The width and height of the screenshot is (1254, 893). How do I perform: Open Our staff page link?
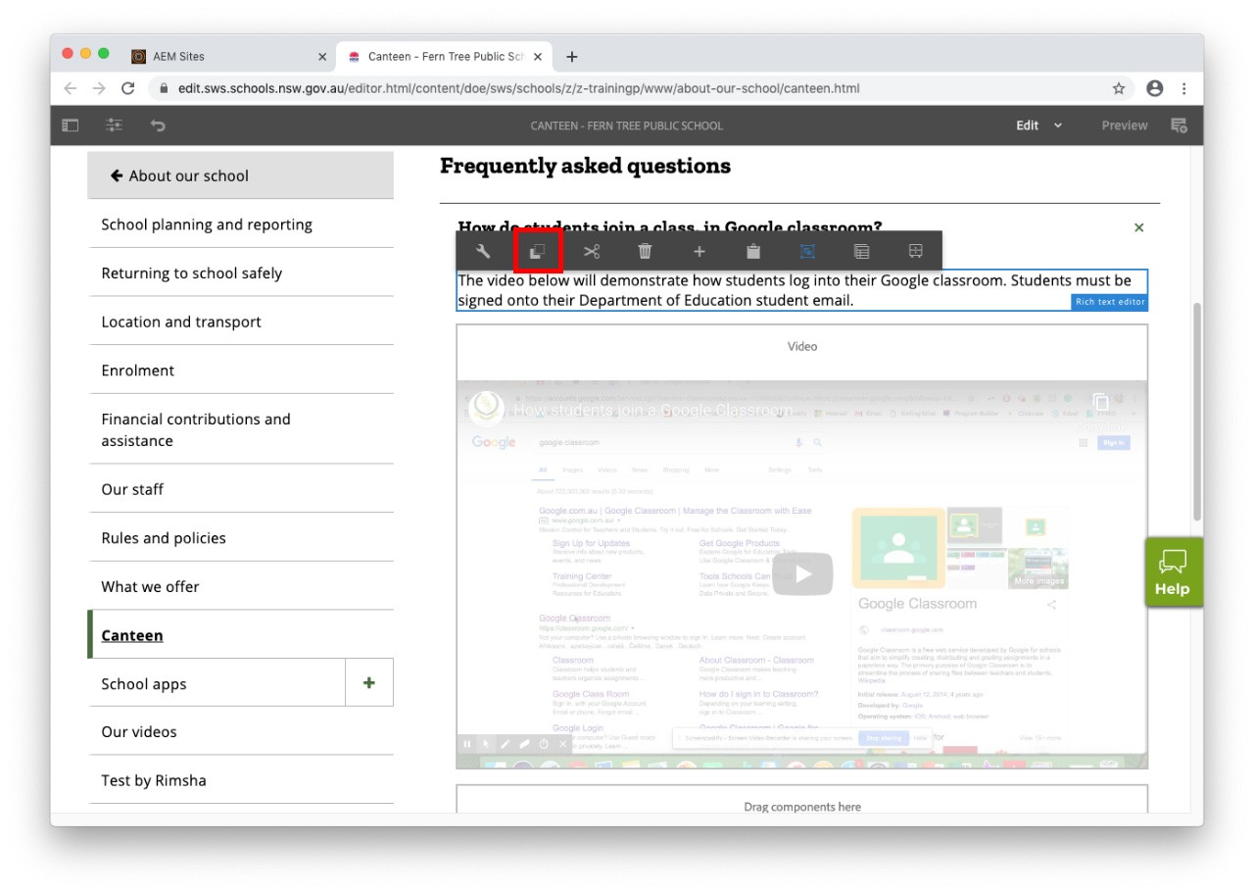[132, 489]
